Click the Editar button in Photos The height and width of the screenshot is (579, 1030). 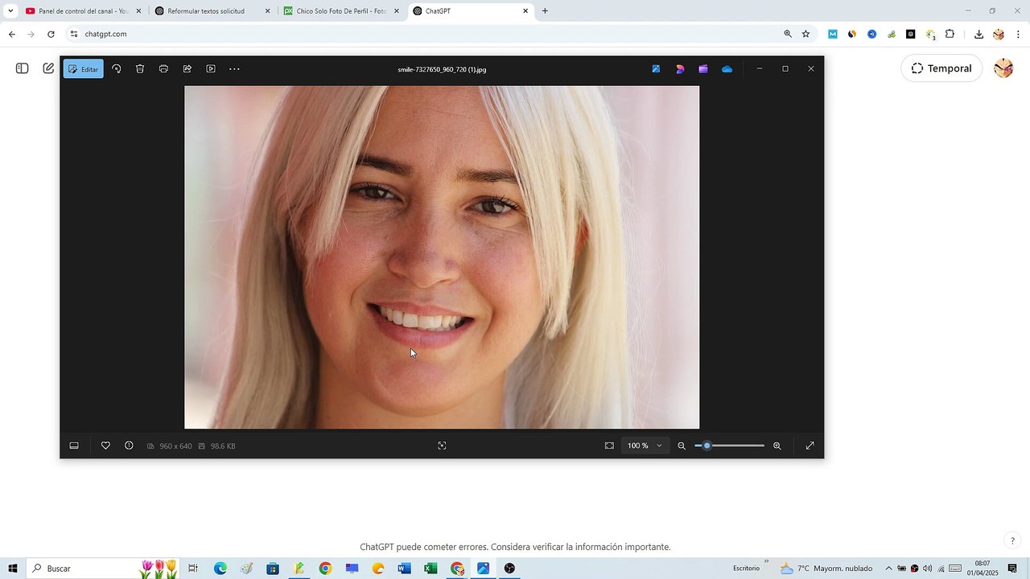point(84,69)
